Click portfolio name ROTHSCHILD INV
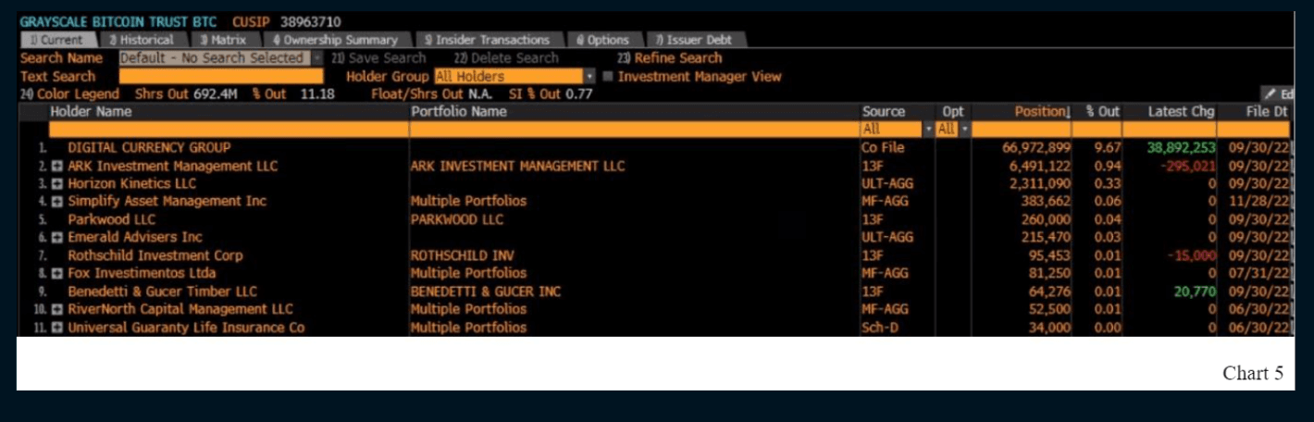 pos(462,255)
